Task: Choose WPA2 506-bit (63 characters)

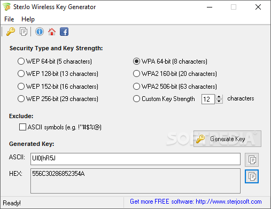Action: click(x=175, y=87)
